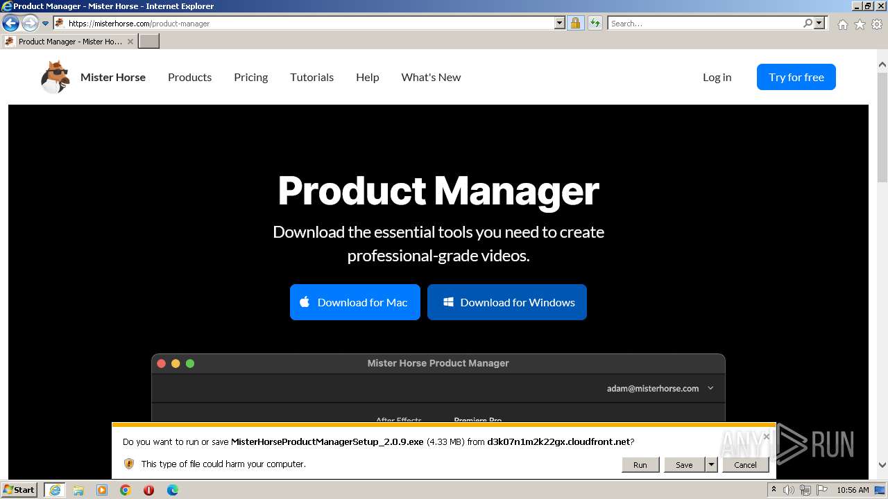
Task: Expand the adam@misterhorse.com account chevron
Action: click(710, 388)
